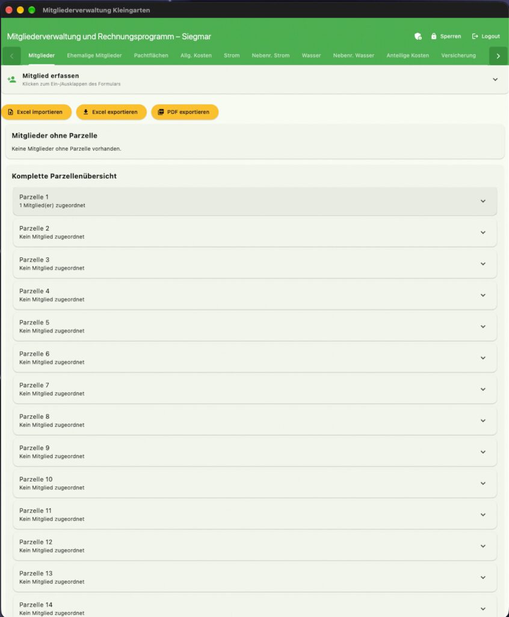Viewport: 509px width, 617px height.
Task: Click '1 Mitglied(er) zugeordnet' text
Action: [x=52, y=205]
